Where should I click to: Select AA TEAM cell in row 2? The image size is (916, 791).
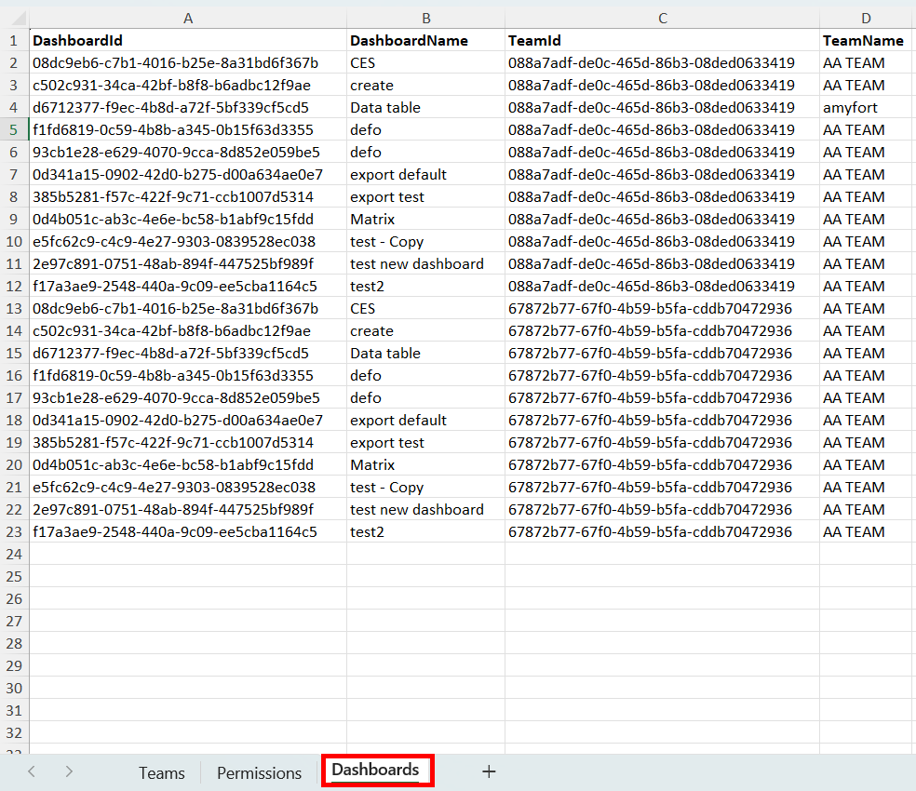pos(867,62)
